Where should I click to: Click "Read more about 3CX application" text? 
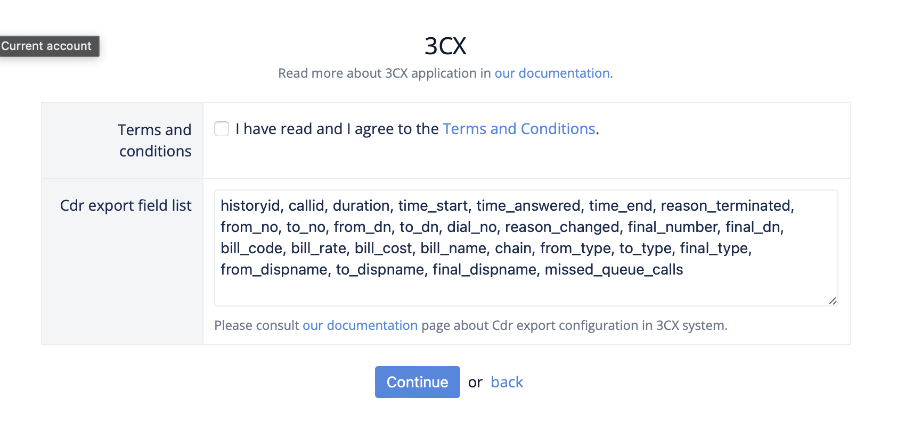(x=384, y=73)
